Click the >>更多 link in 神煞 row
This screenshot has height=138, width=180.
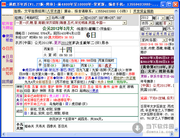tap(94, 91)
